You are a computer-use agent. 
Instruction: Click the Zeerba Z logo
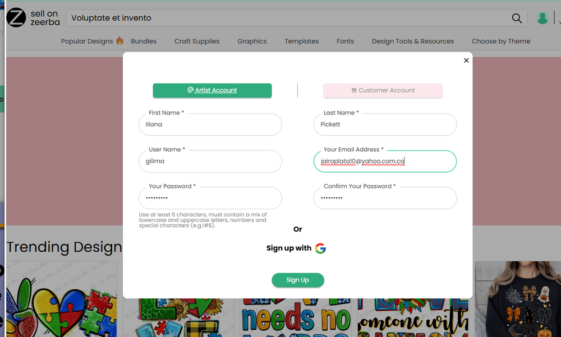point(16,17)
